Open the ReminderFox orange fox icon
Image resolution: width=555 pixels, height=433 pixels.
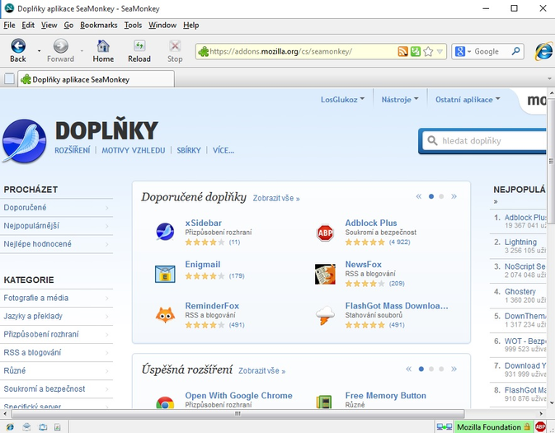(x=165, y=315)
